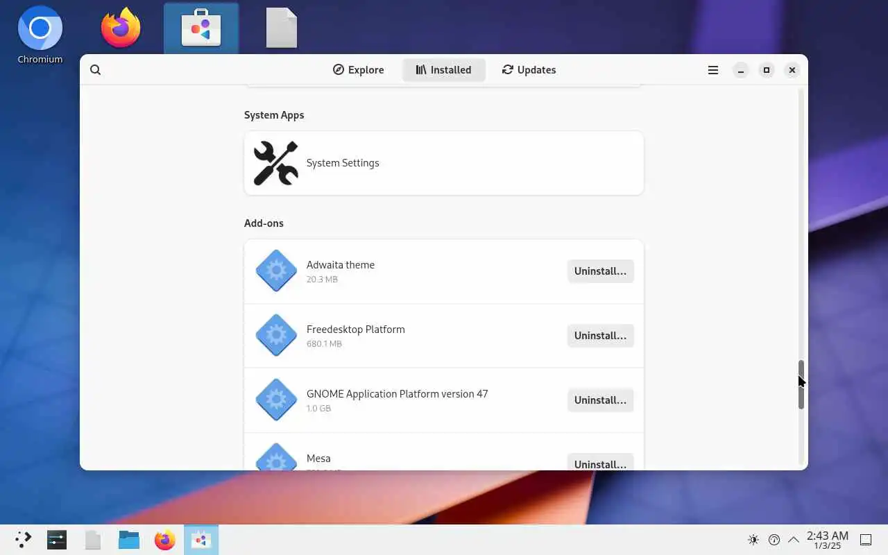This screenshot has height=555, width=888.
Task: Open the blank document desktop icon
Action: click(282, 28)
